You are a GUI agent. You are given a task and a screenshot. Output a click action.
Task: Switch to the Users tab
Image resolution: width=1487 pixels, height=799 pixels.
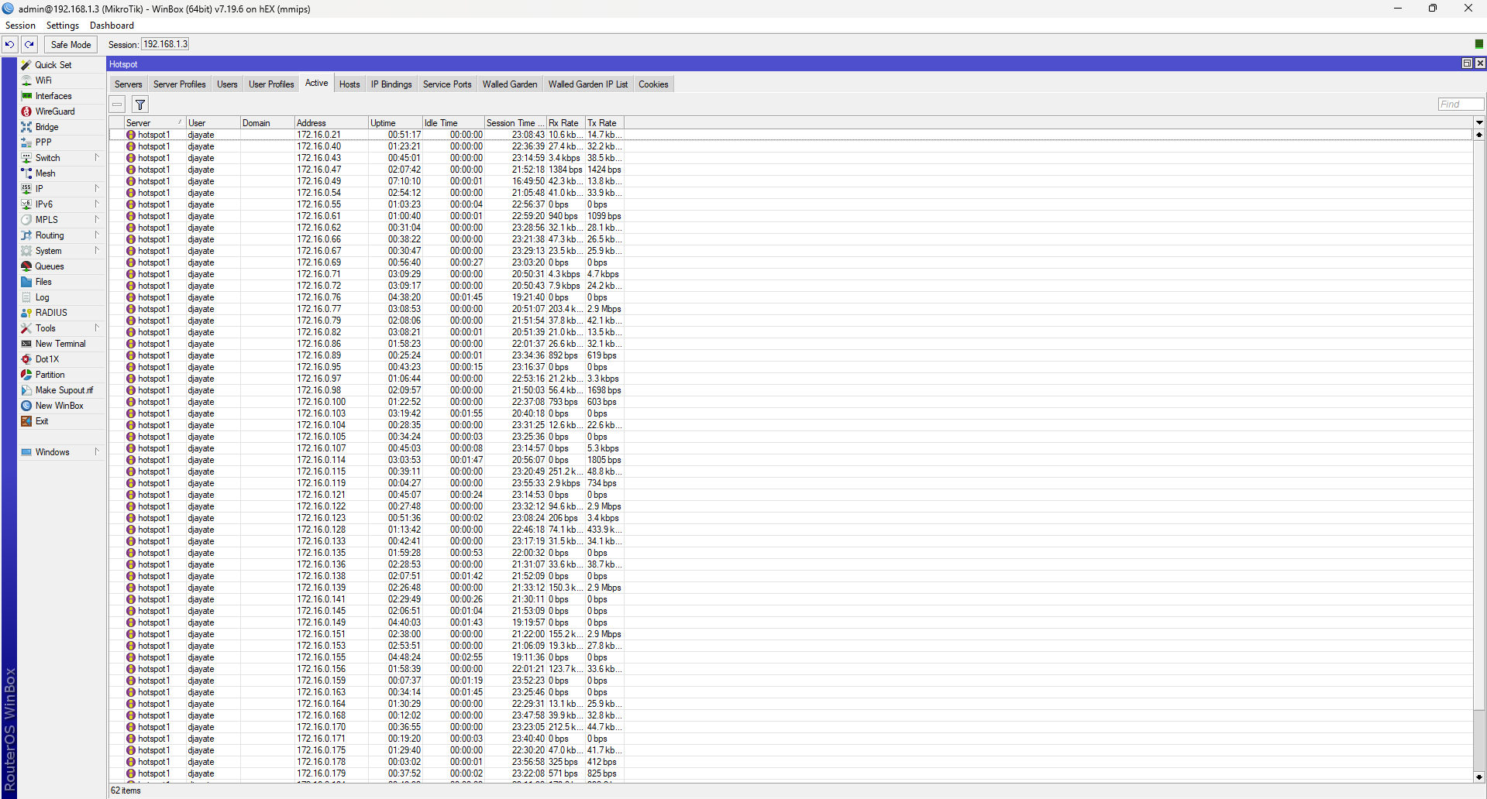tap(227, 84)
